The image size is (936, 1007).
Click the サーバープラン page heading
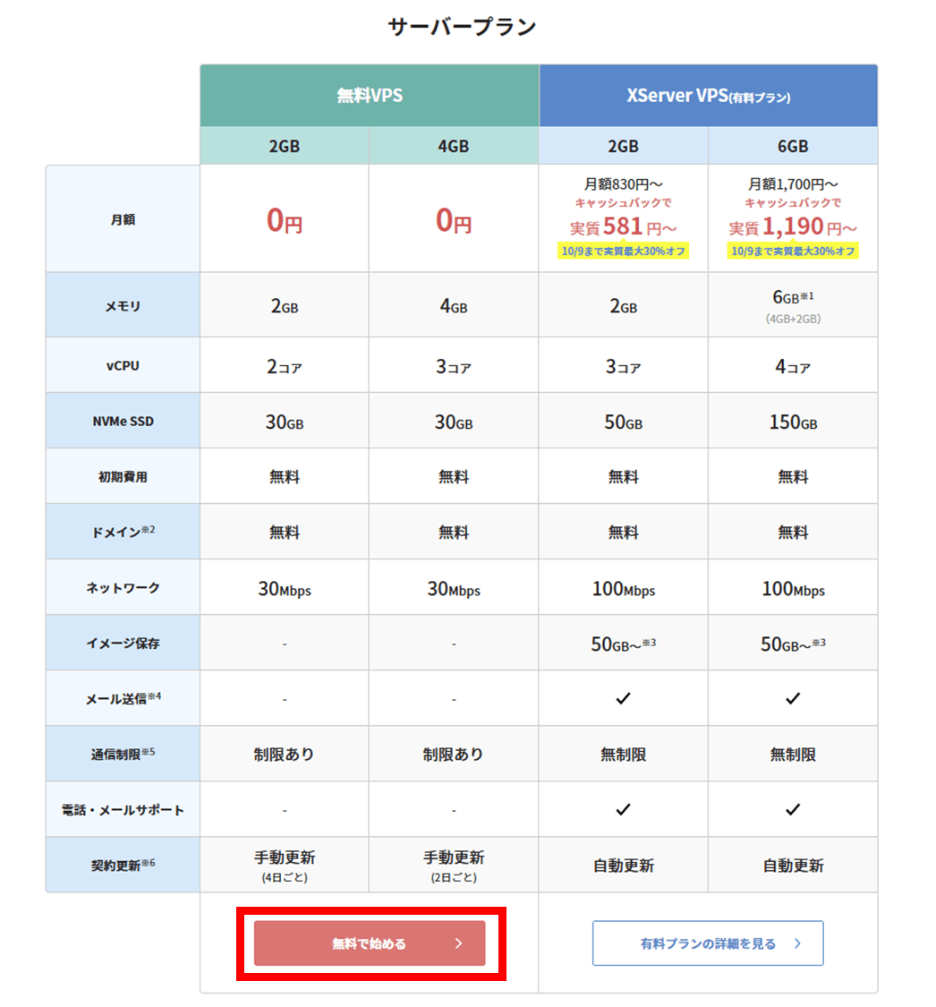coord(462,27)
